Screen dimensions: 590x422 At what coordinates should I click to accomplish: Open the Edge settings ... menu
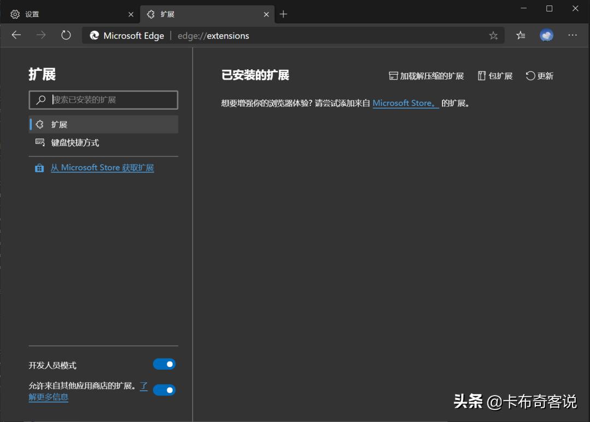click(x=573, y=35)
